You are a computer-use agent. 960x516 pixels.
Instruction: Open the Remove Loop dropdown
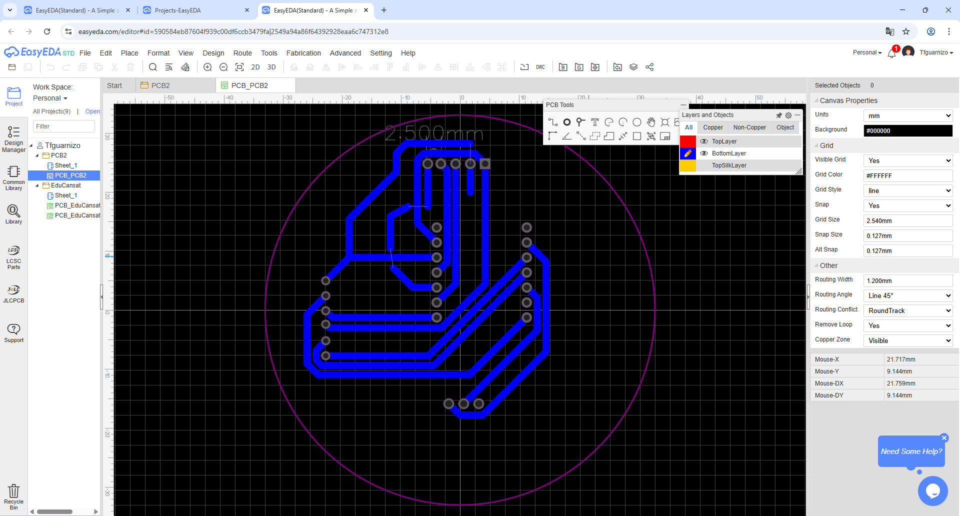[908, 325]
